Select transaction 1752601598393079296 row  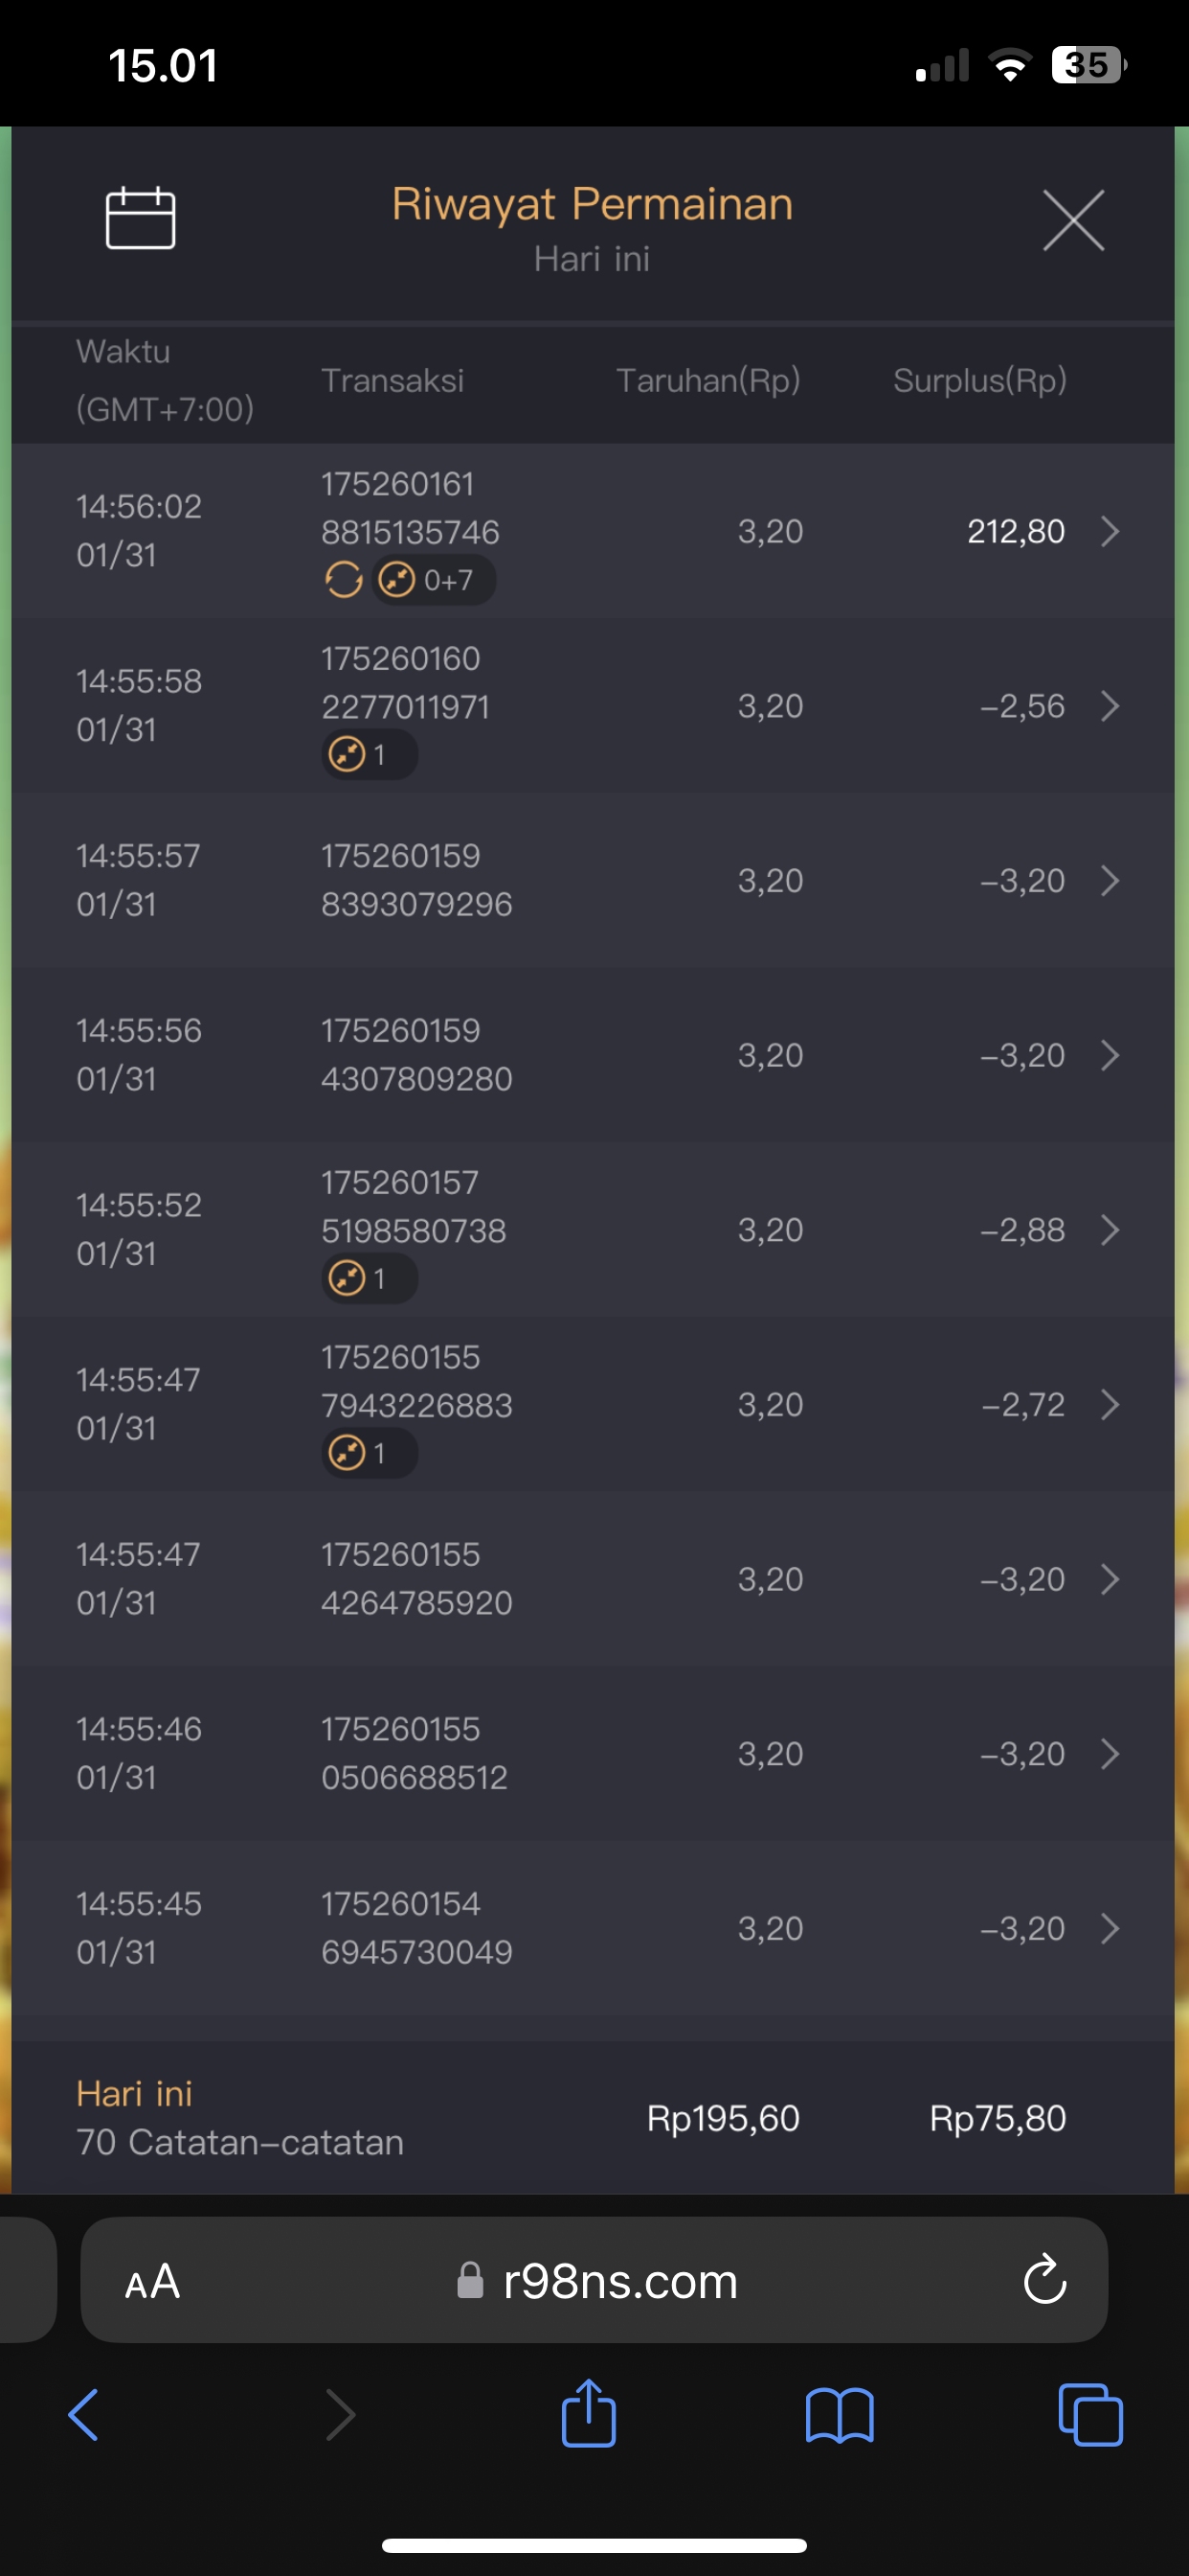pos(415,880)
